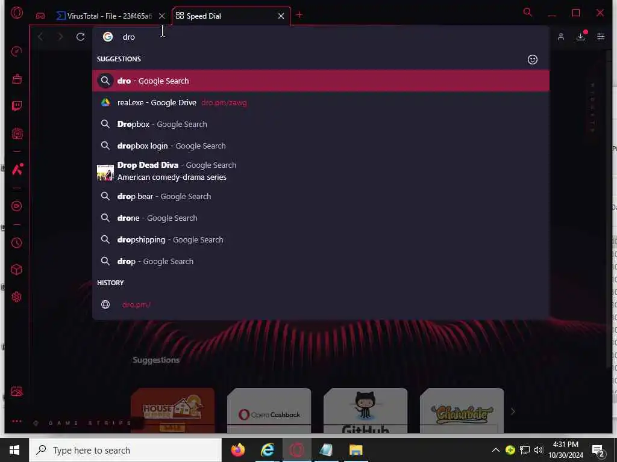The width and height of the screenshot is (617, 462).
Task: Open the sidebar three-dots more menu
Action: 16,421
